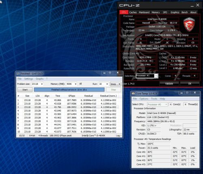This screenshot has height=174, width=203.
Task: Close the LinX window
Action: (x=118, y=73)
